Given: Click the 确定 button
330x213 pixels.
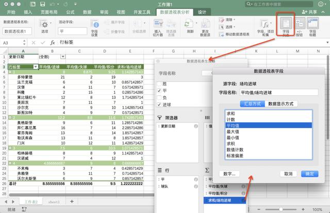Looking at the screenshot, I should pyautogui.click(x=309, y=174).
